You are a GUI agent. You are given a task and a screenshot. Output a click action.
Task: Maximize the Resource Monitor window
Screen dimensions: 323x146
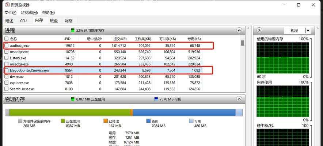coord(299,5)
